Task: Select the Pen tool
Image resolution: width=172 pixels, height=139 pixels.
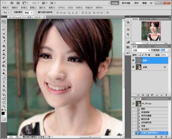Action: click(x=4, y=78)
